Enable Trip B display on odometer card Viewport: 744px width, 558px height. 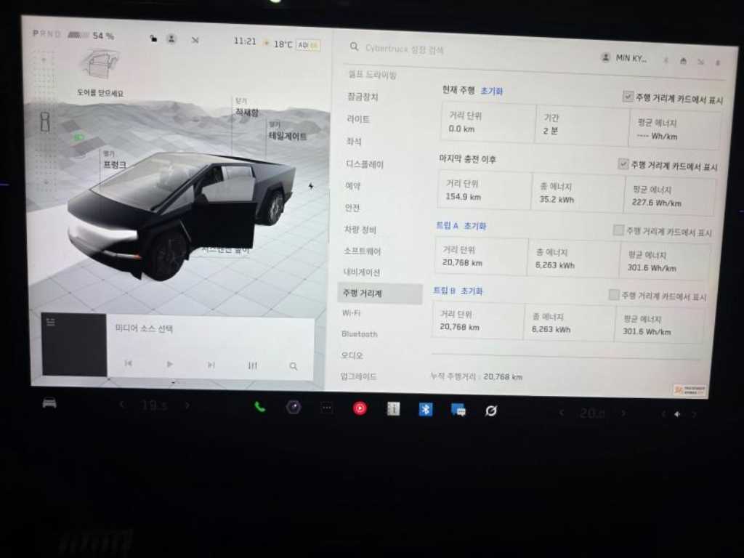pyautogui.click(x=612, y=294)
